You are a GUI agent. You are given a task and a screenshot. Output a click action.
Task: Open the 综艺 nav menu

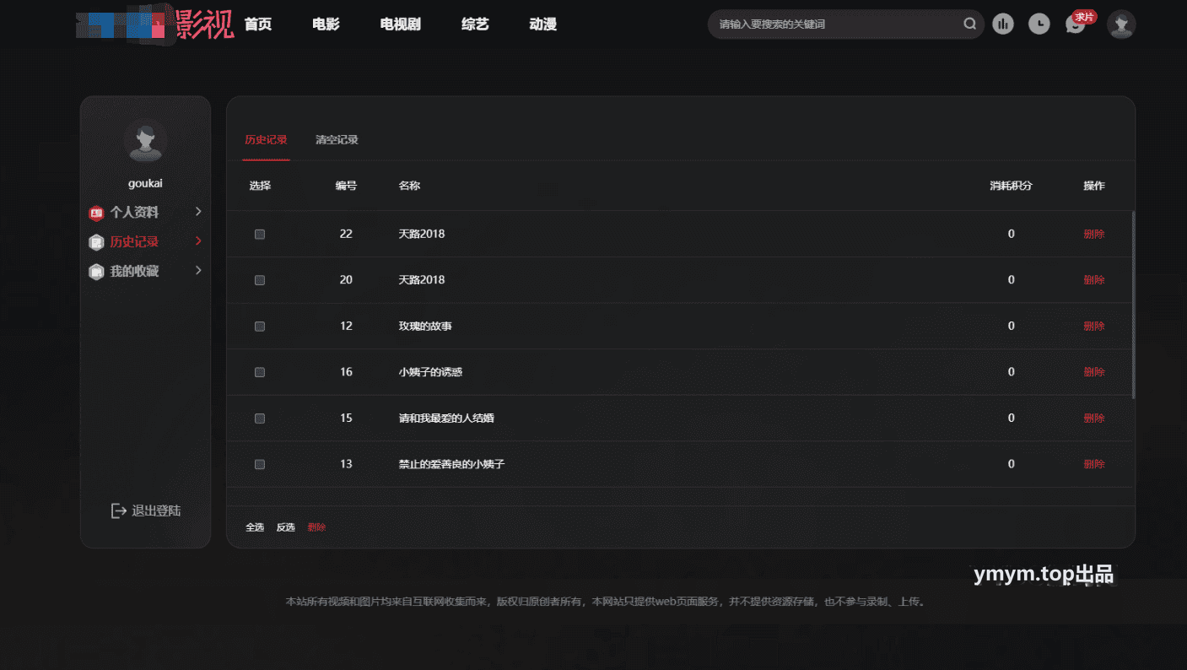tap(475, 24)
